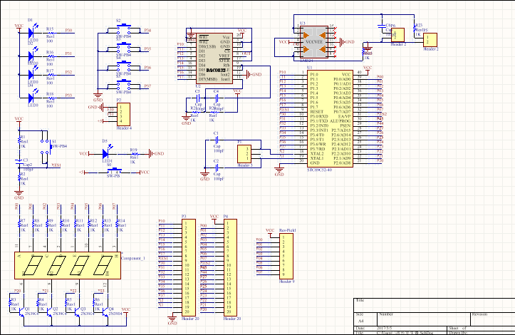Select resistor R16
Image resolution: width=515 pixels, height=335 pixels.
click(x=51, y=56)
